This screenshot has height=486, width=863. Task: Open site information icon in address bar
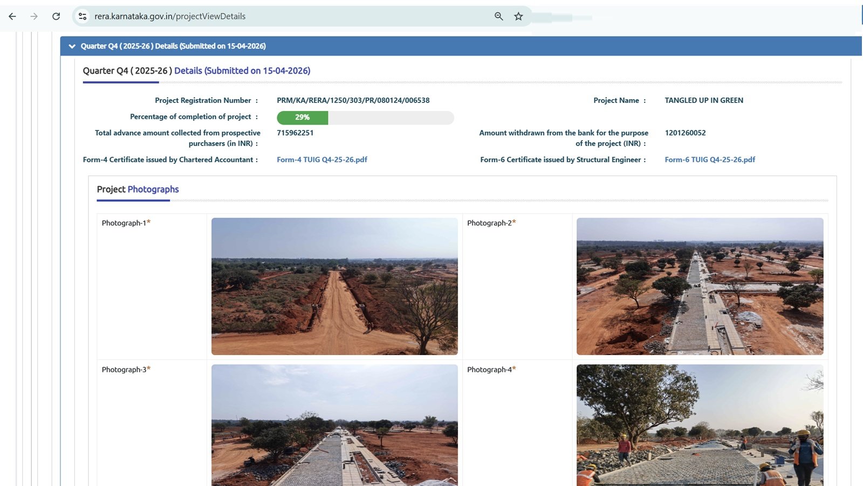pos(83,16)
